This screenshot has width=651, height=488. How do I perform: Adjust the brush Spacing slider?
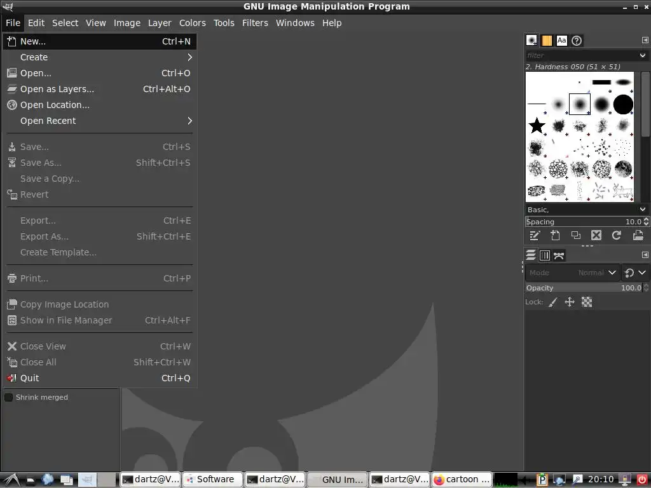(584, 222)
